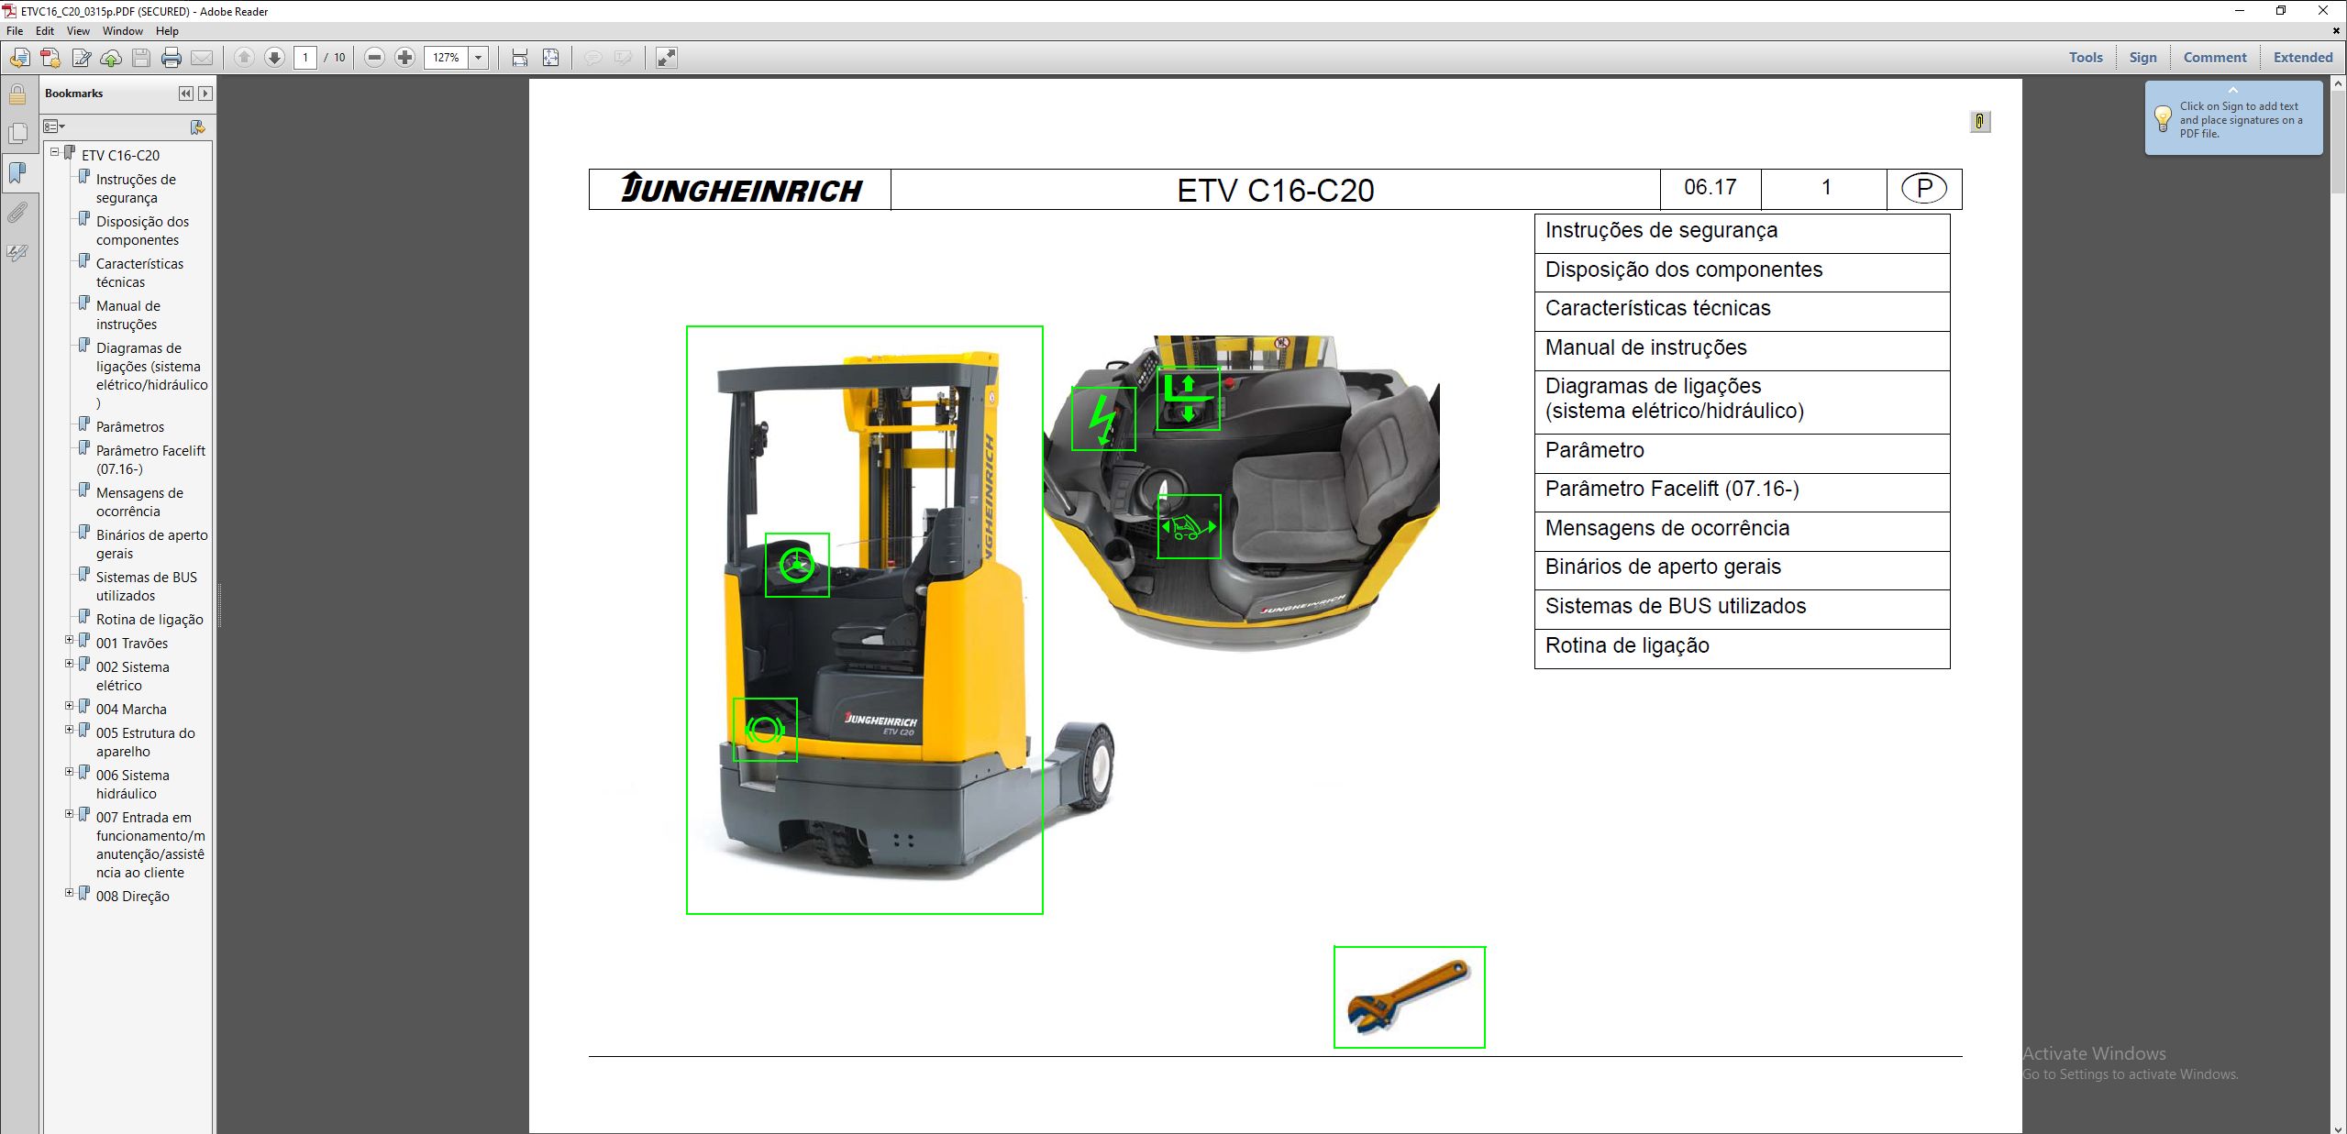2347x1134 pixels.
Task: Open the Print dialog icon
Action: coord(171,57)
